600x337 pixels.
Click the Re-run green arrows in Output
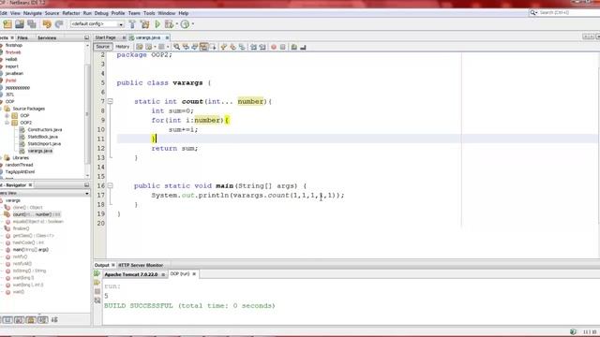pos(97,273)
